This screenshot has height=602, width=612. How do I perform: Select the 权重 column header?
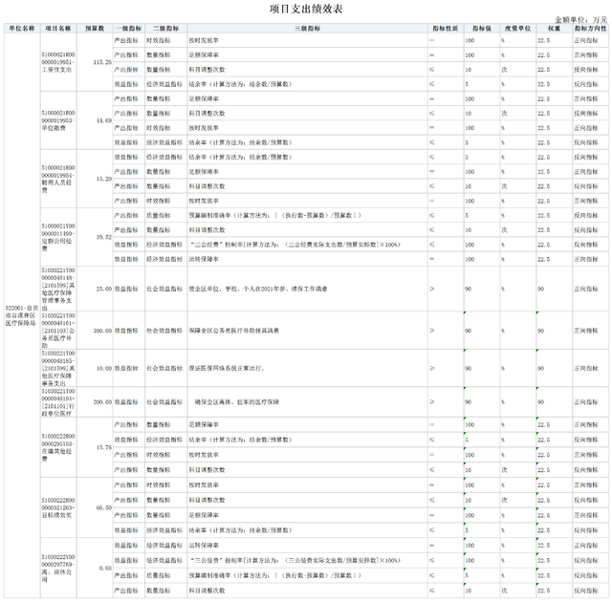point(553,30)
